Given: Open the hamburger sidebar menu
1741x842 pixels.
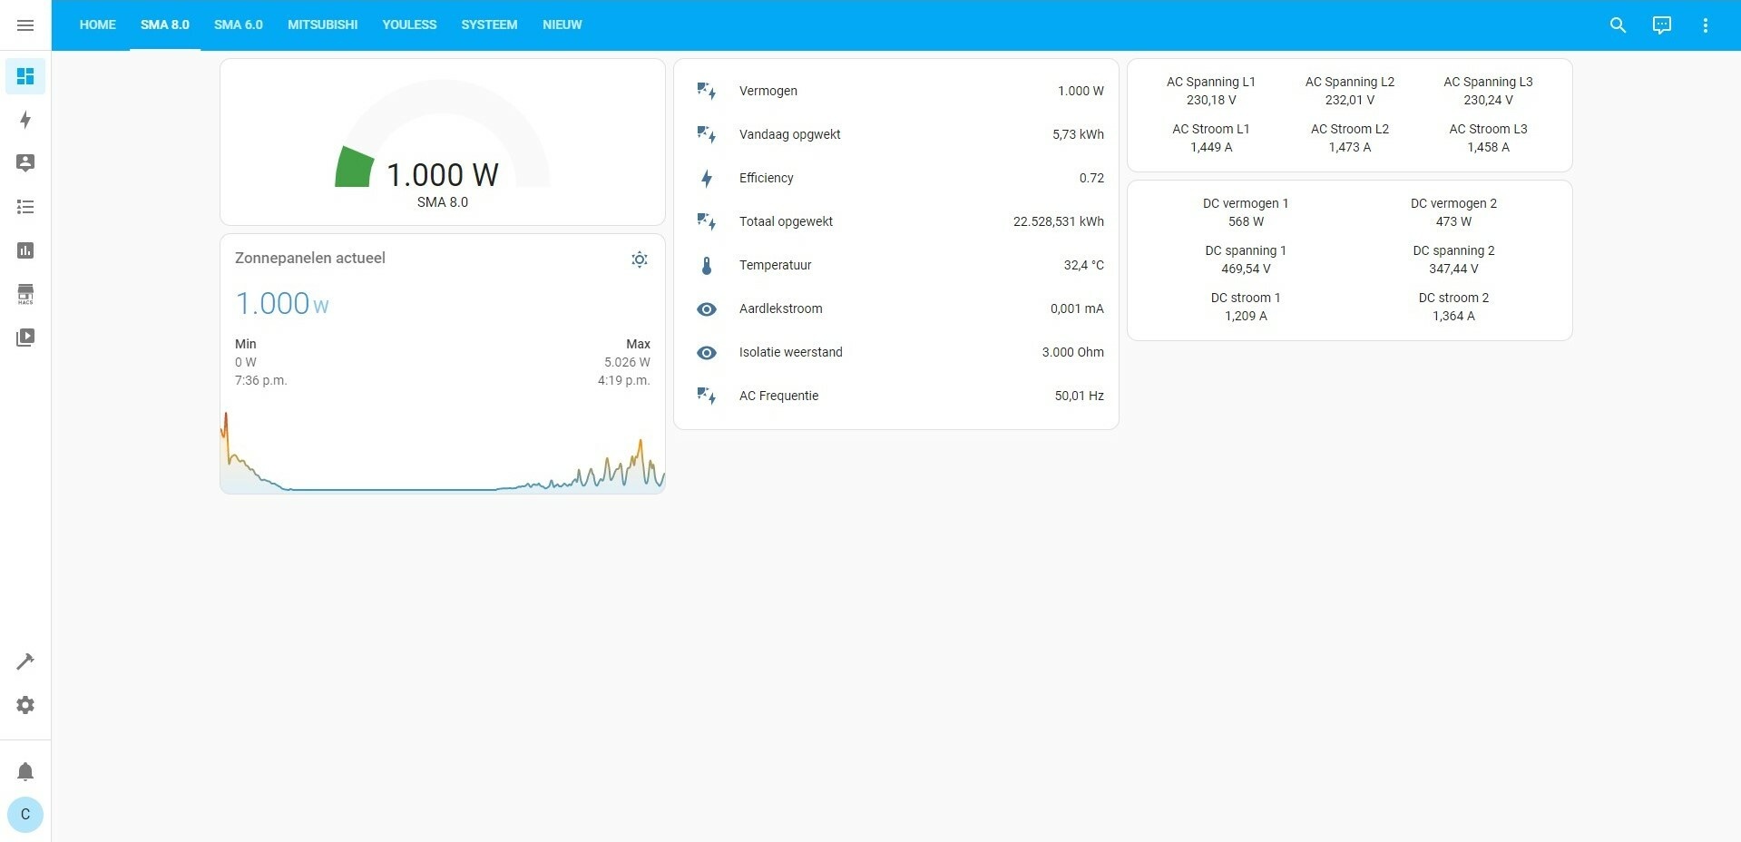Looking at the screenshot, I should tap(25, 25).
